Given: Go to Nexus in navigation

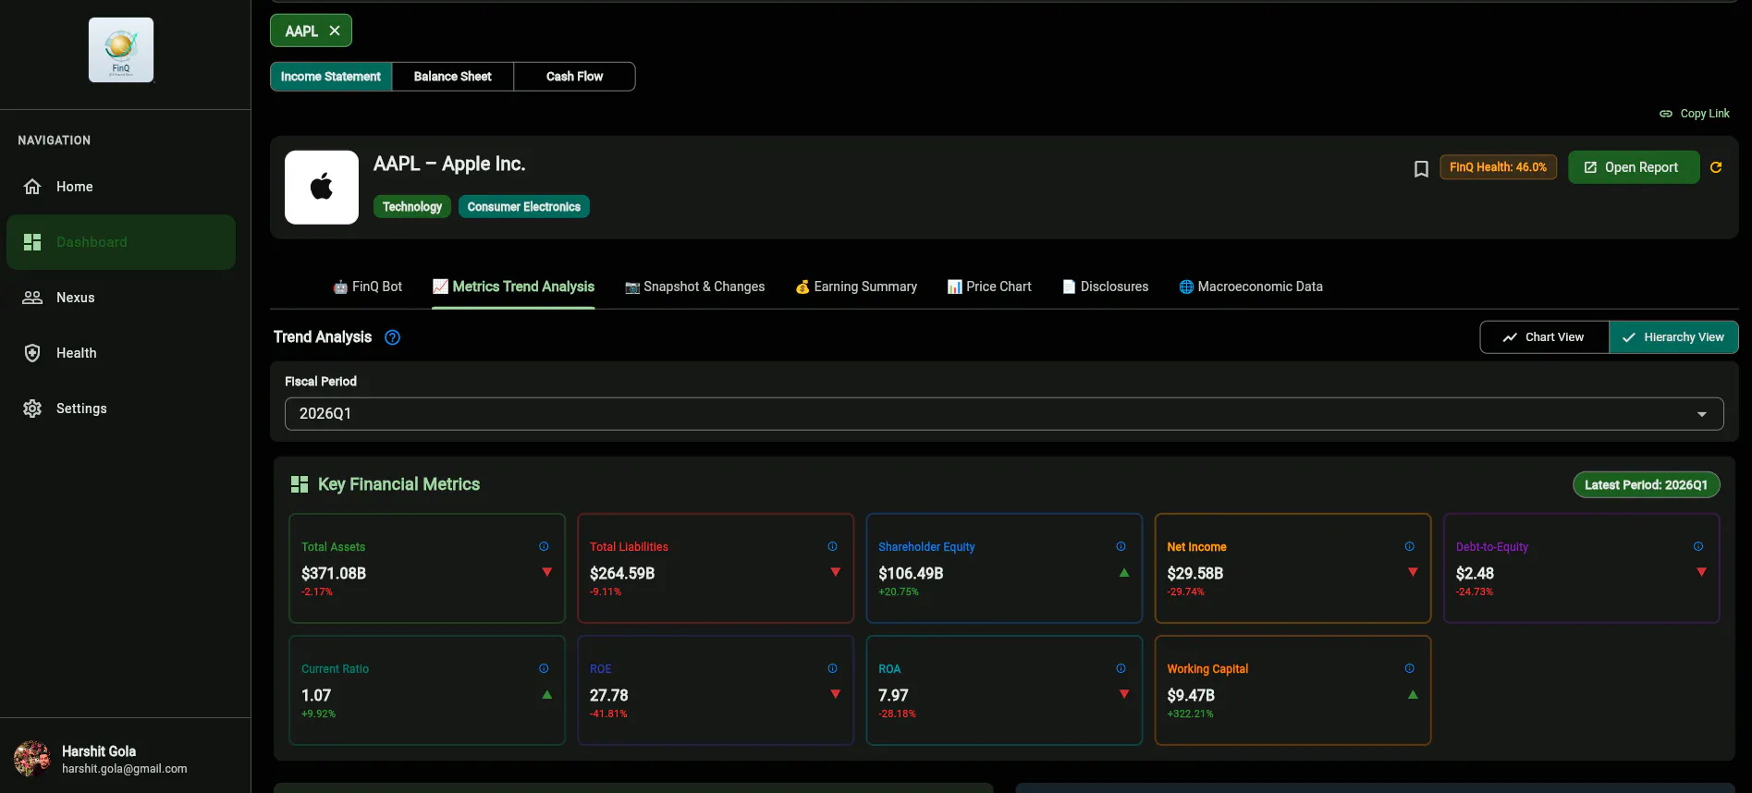Looking at the screenshot, I should point(121,298).
